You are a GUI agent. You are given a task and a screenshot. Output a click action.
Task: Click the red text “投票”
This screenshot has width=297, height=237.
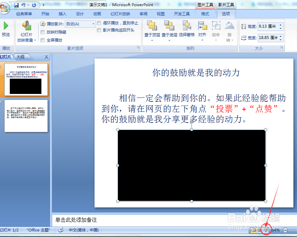pos(224,109)
